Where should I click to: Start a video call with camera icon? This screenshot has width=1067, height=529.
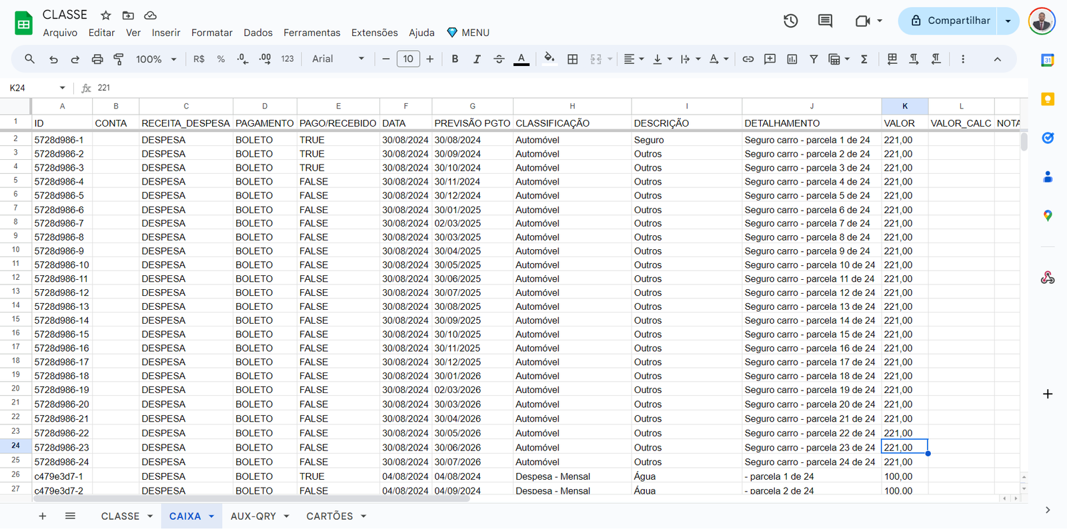[x=862, y=21]
